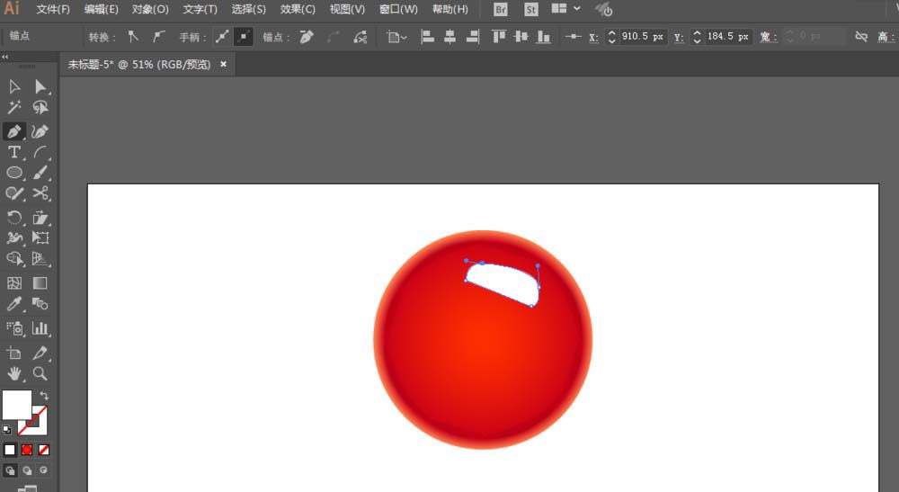
Task: Open the 效果(C) menu
Action: coord(298,9)
